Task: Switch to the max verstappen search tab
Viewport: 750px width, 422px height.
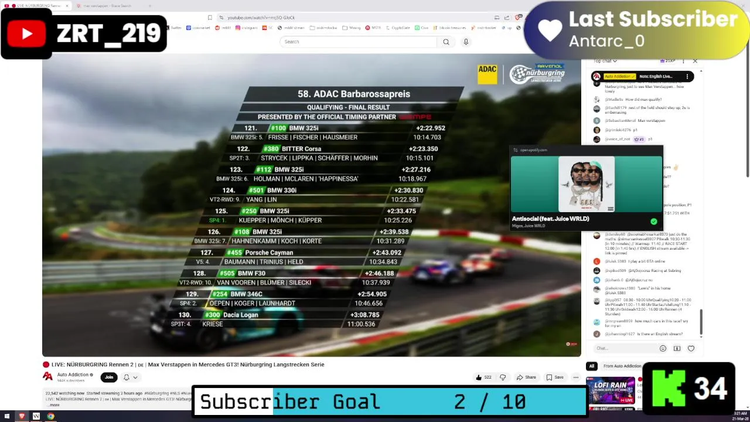Action: [108, 6]
